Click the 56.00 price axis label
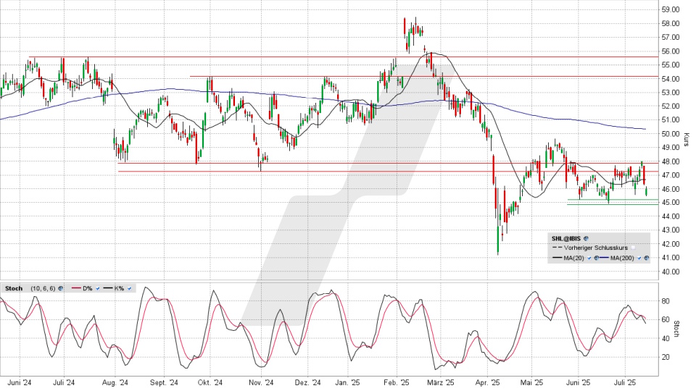Image resolution: width=696 pixels, height=391 pixels. [670, 51]
